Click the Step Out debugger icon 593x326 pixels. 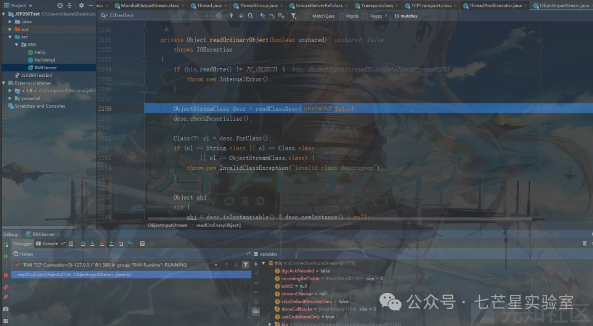[x=111, y=244]
